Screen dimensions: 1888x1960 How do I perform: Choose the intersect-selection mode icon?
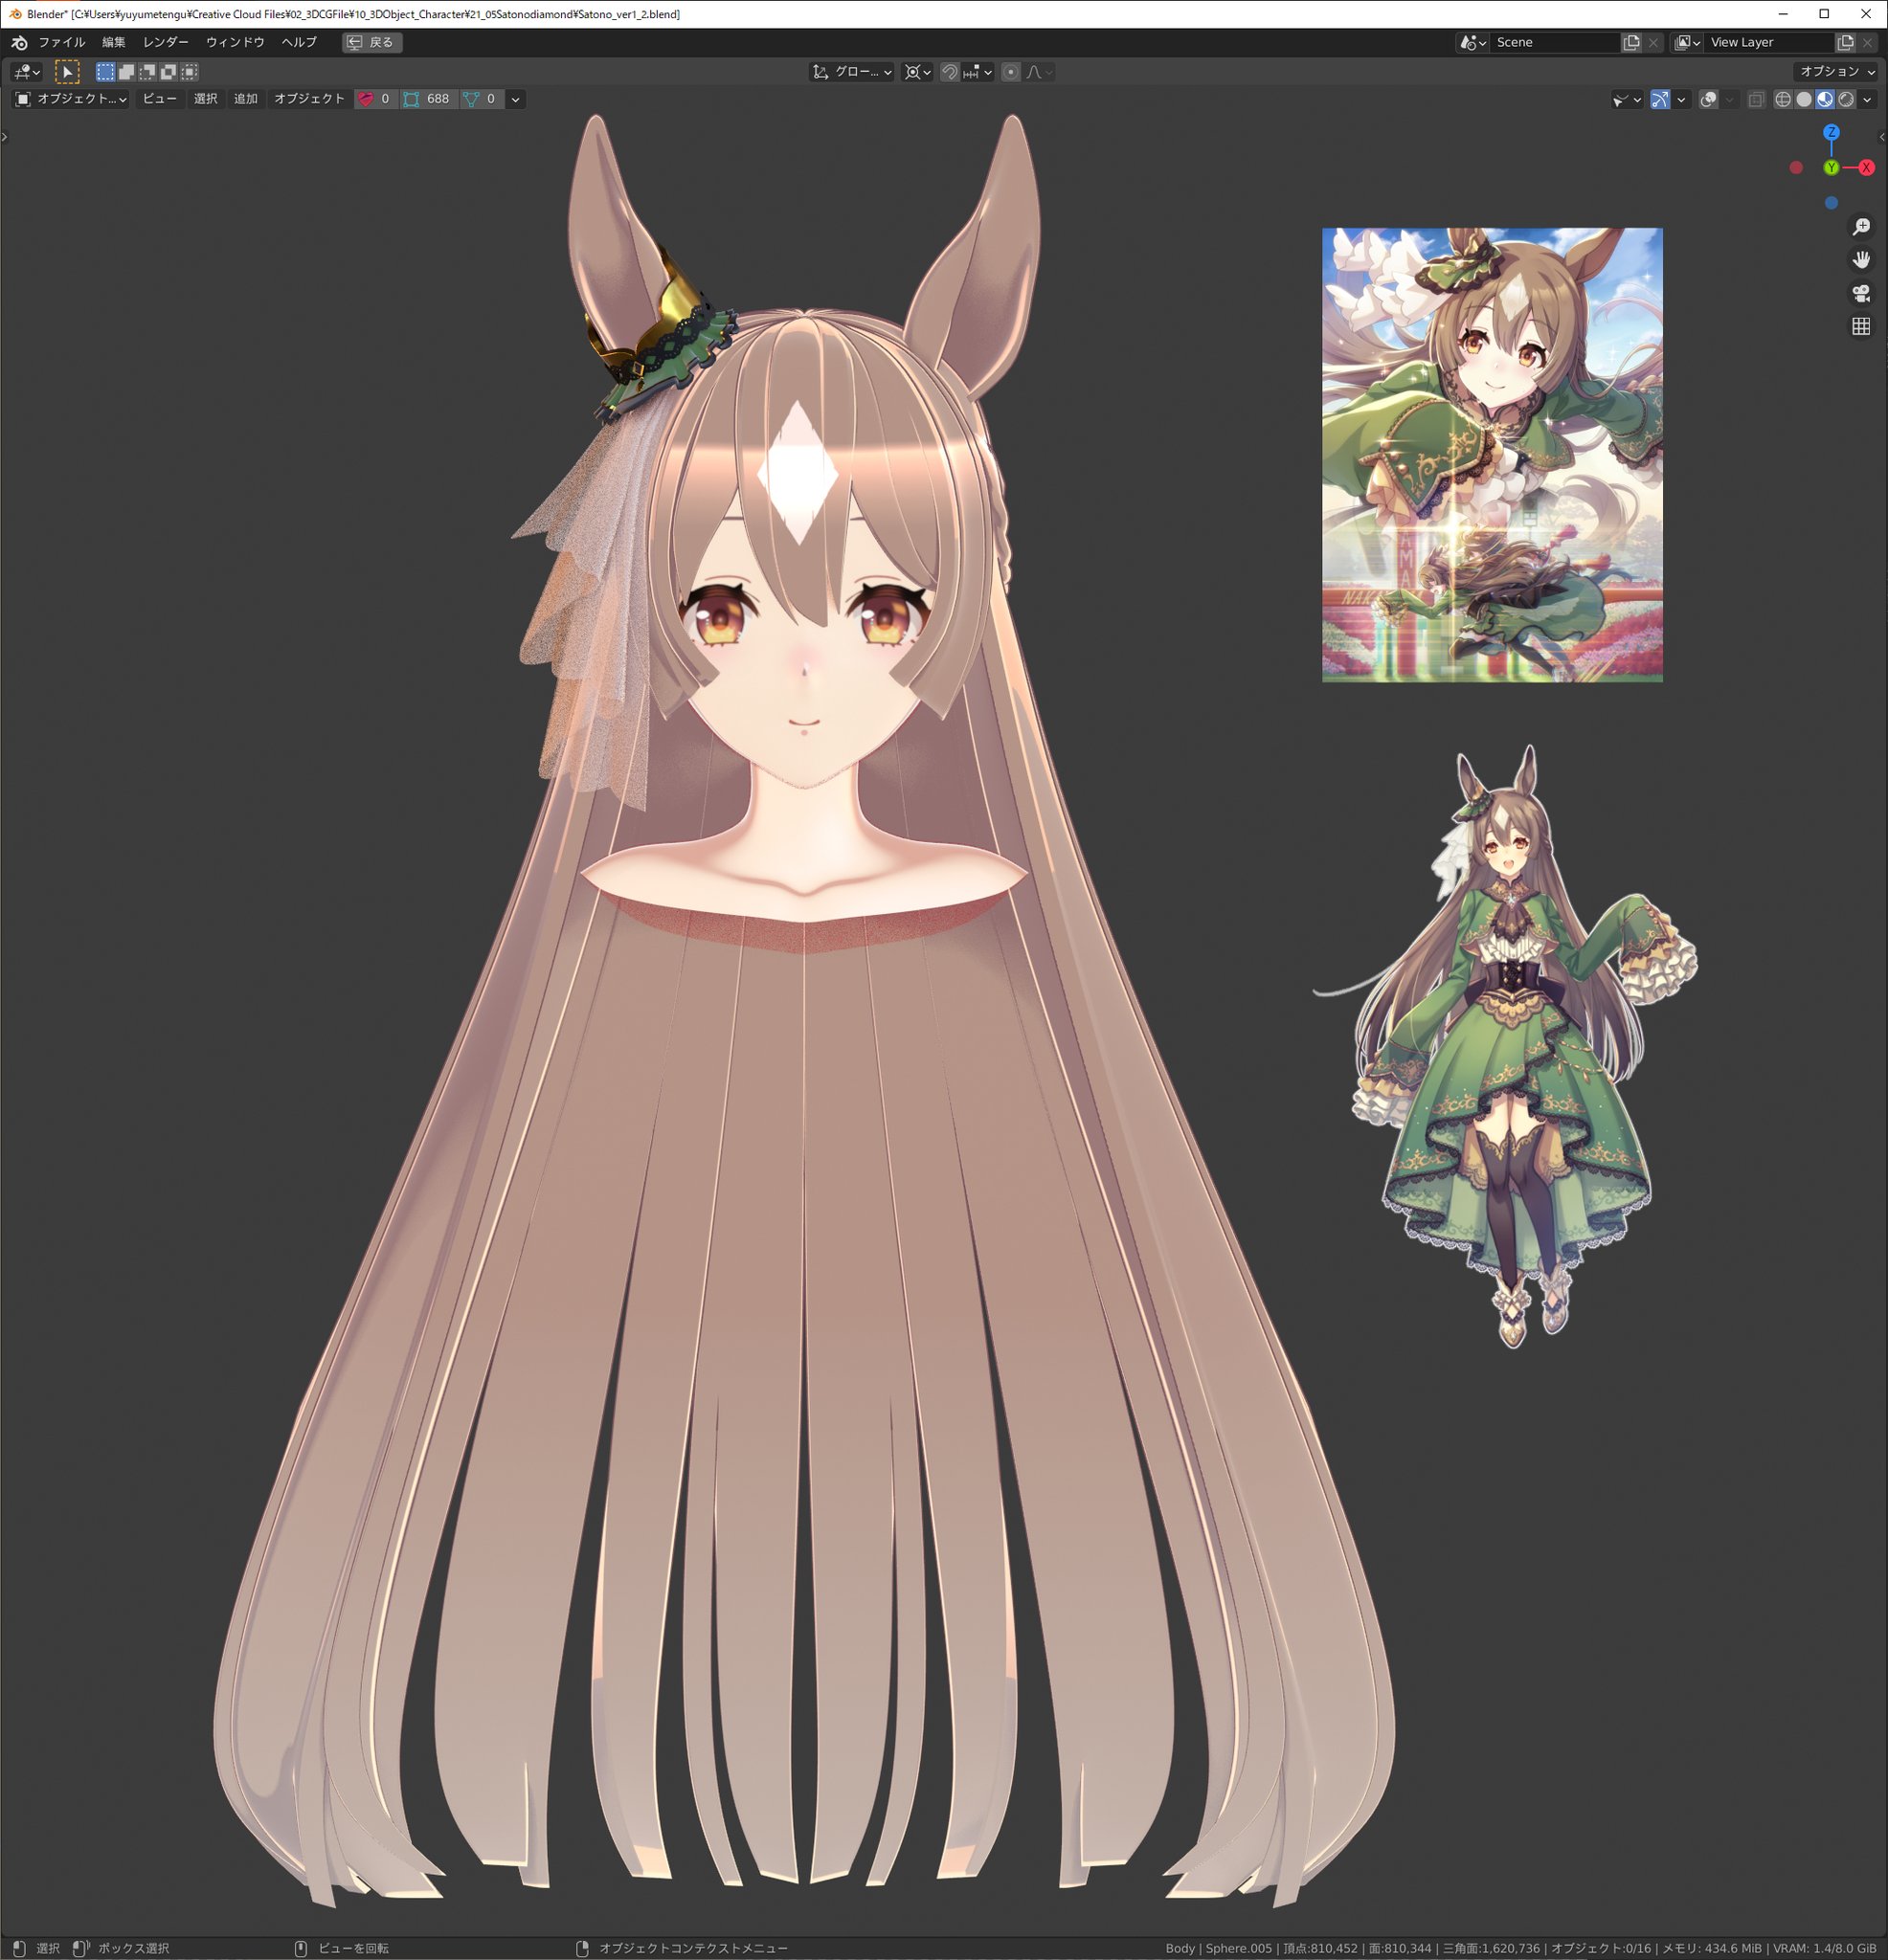tap(190, 72)
